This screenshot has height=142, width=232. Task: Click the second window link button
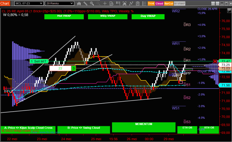tap(218, 4)
